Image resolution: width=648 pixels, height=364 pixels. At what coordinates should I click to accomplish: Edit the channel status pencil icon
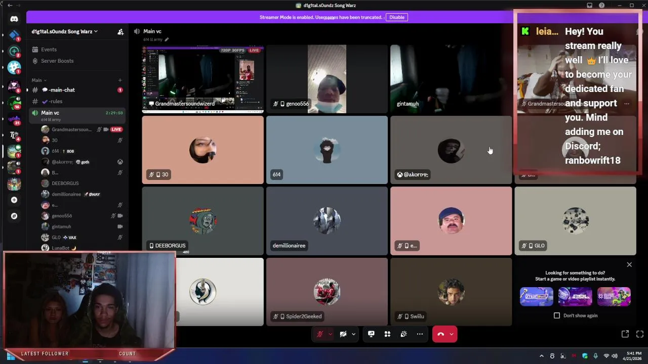[167, 39]
